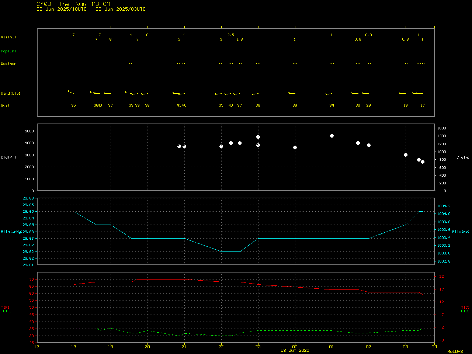Click the Pcp[in] row label
Image resolution: width=472 pixels, height=354 pixels.
coord(8,51)
